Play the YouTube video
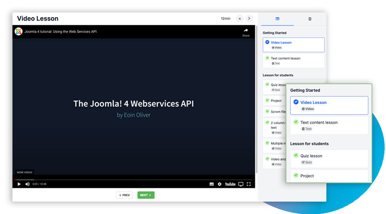Viewport: 386px width, 214px height. click(19, 184)
